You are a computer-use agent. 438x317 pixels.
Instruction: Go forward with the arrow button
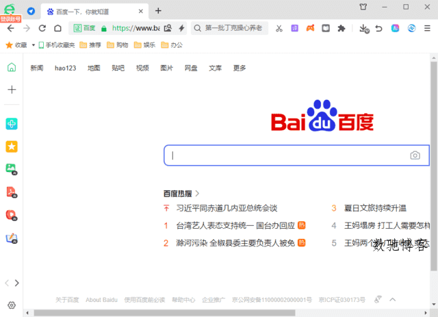pyautogui.click(x=27, y=28)
